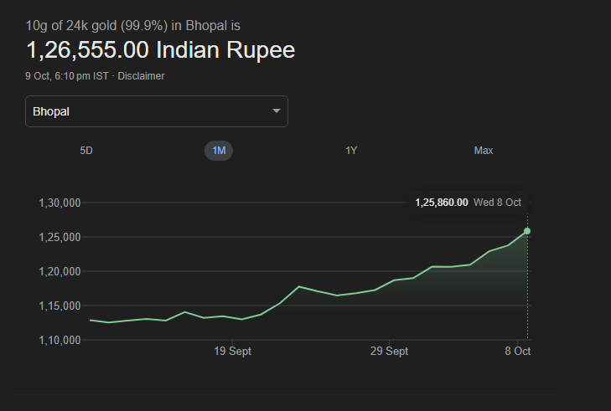Open the Disclaimer link
This screenshot has width=611, height=411.
[141, 76]
